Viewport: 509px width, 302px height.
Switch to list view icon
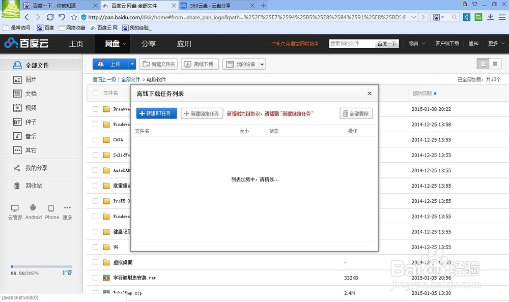483,64
